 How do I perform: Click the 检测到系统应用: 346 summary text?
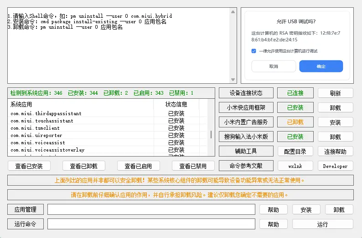pyautogui.click(x=36, y=93)
